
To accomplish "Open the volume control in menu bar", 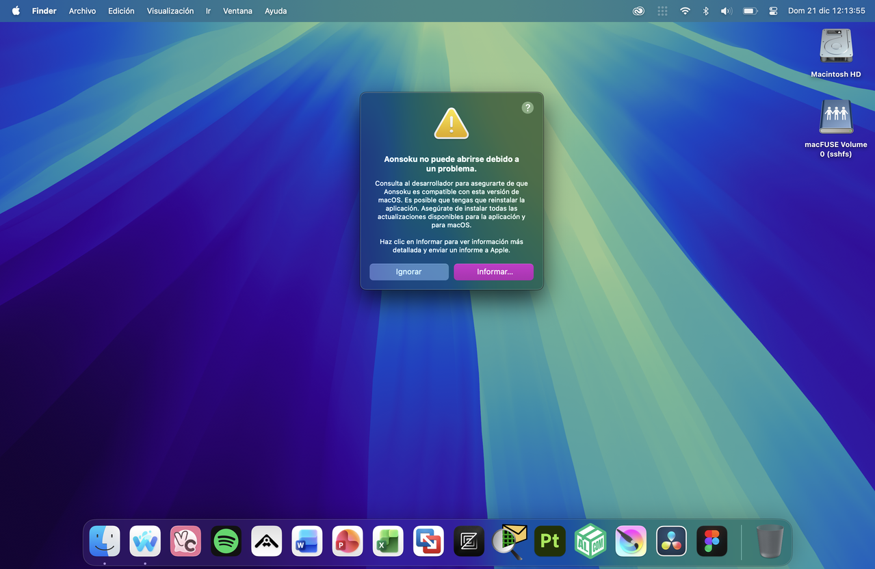I will (727, 11).
